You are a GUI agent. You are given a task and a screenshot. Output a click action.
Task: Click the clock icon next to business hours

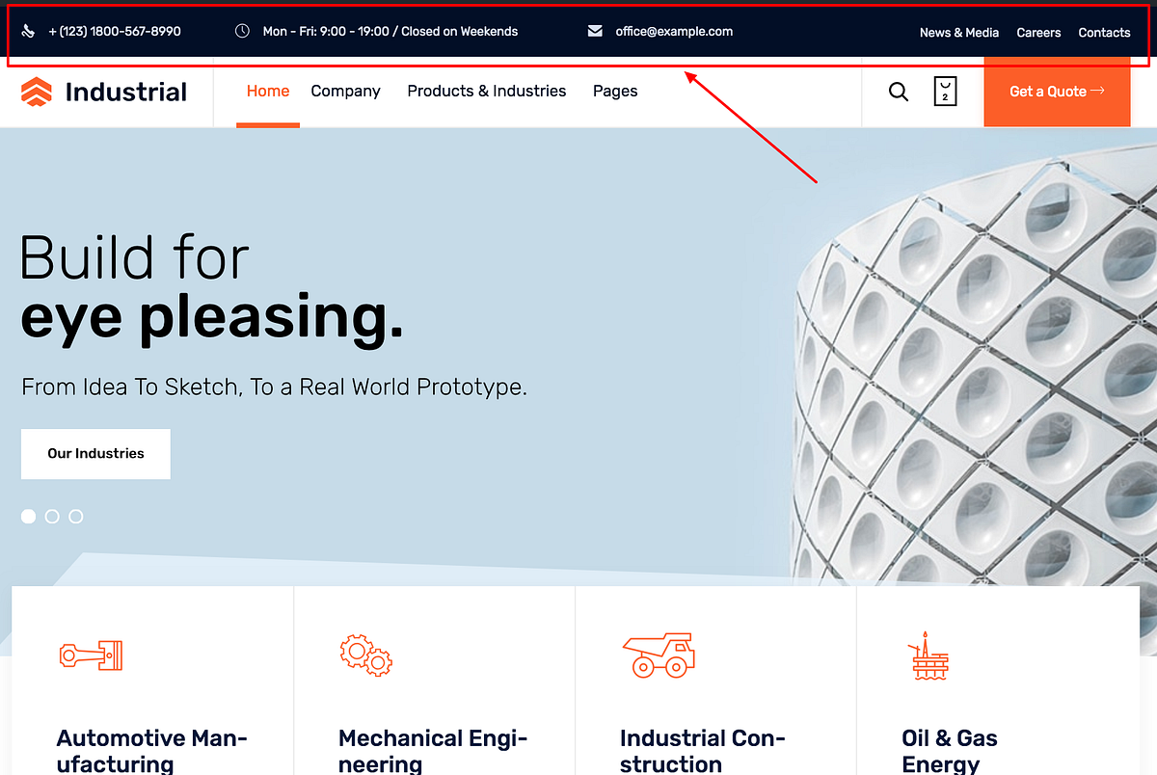pyautogui.click(x=242, y=31)
